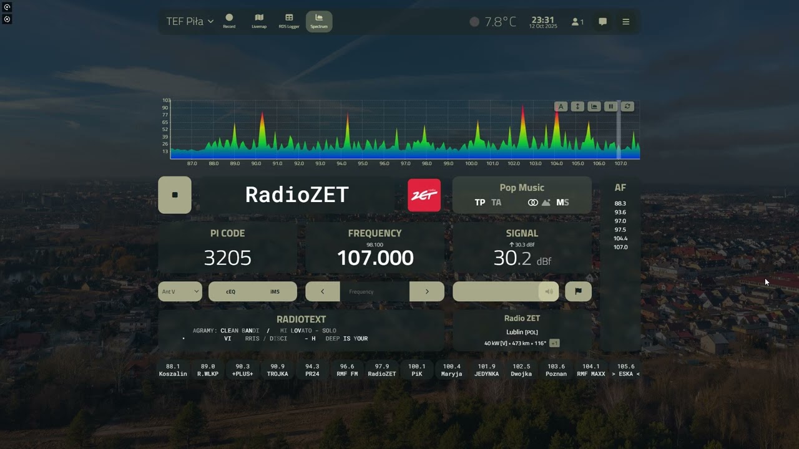Click the Frequency input field
The width and height of the screenshot is (799, 449).
click(x=375, y=291)
